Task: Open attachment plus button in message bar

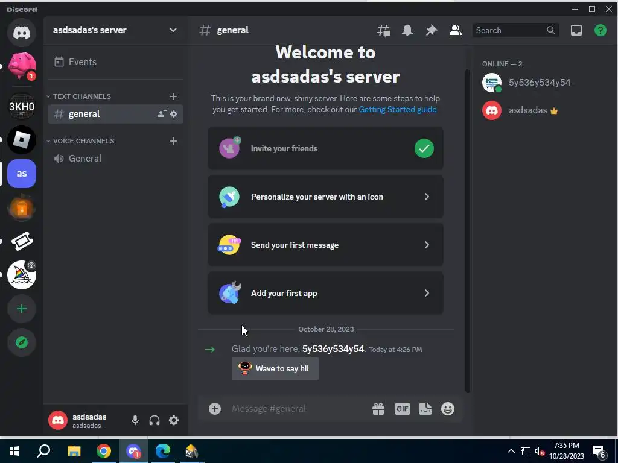Action: tap(215, 409)
